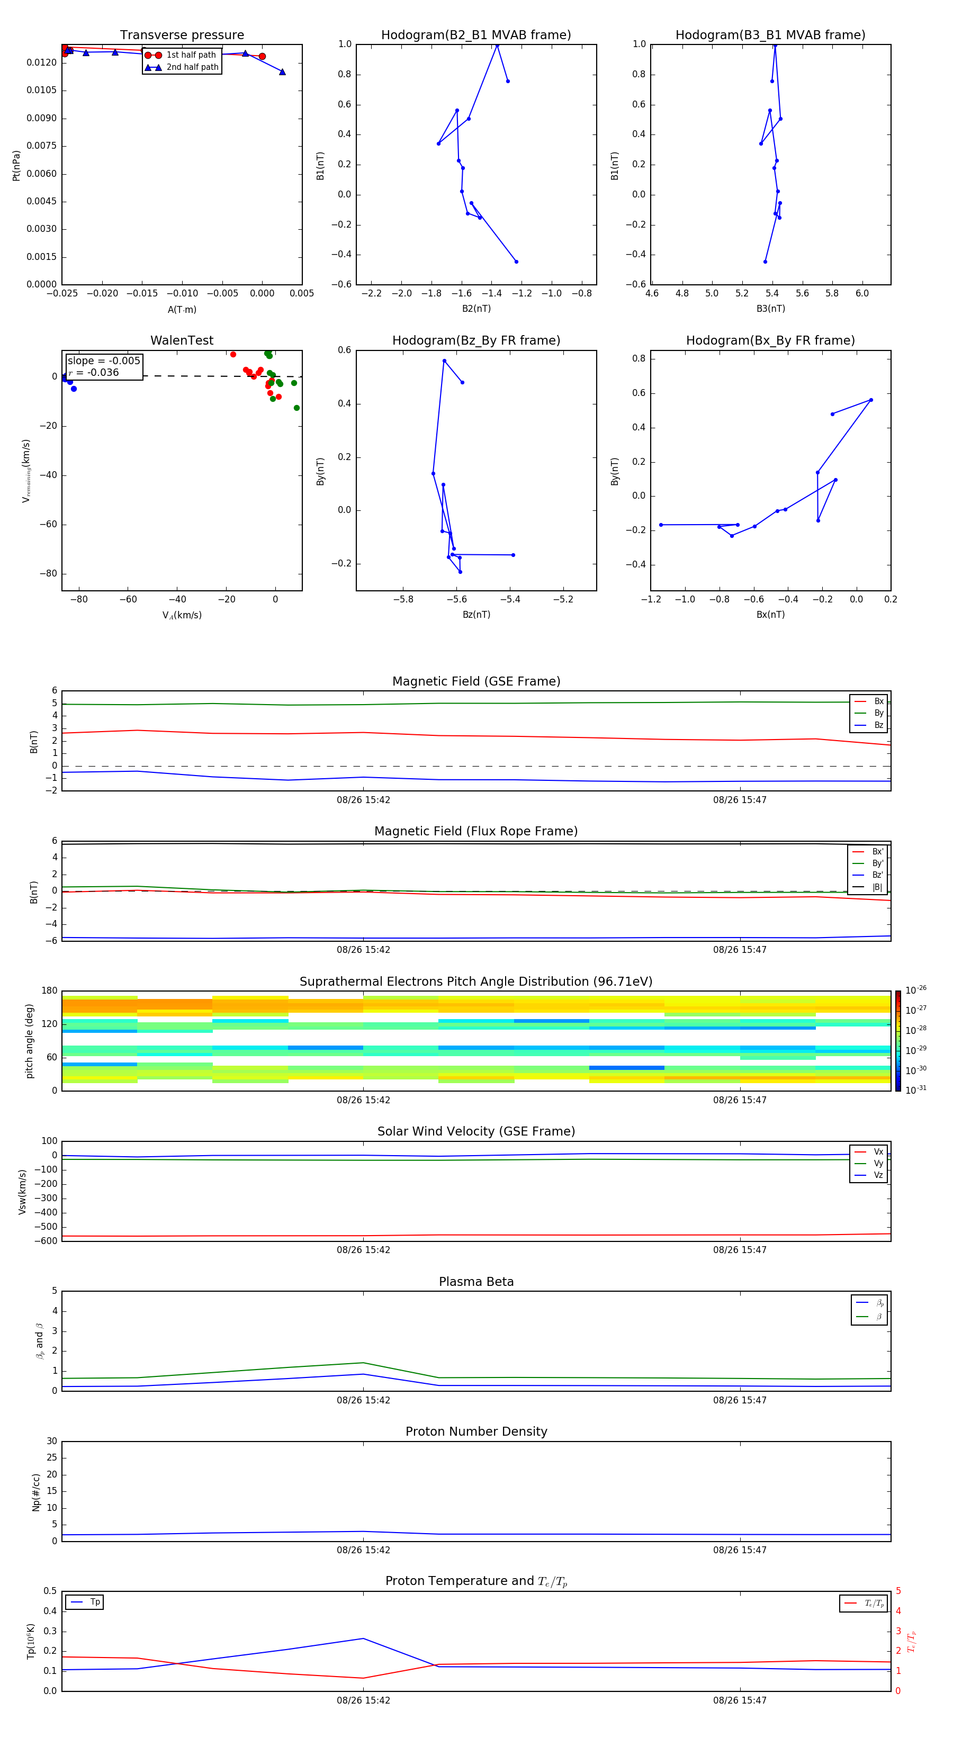Click the 'A(T·m)' x-axis label
The width and height of the screenshot is (953, 1747).
[182, 309]
